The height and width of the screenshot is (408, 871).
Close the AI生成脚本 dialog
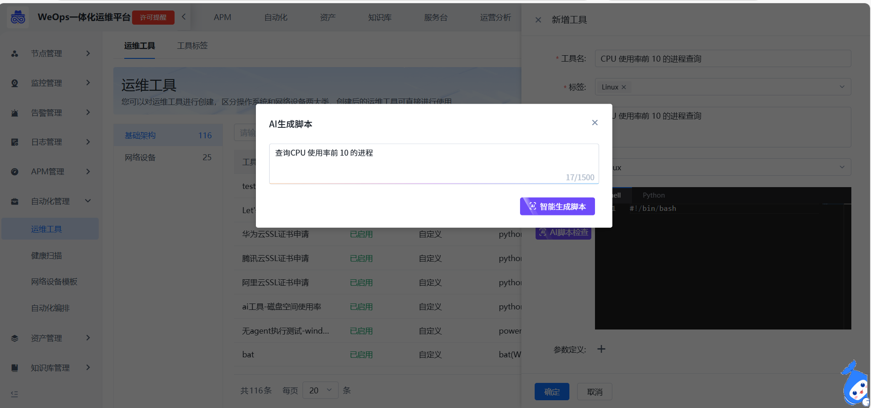click(595, 123)
